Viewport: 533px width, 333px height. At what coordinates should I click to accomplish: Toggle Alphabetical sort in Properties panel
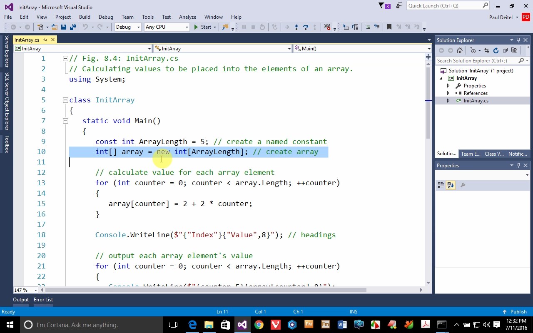[x=451, y=185]
